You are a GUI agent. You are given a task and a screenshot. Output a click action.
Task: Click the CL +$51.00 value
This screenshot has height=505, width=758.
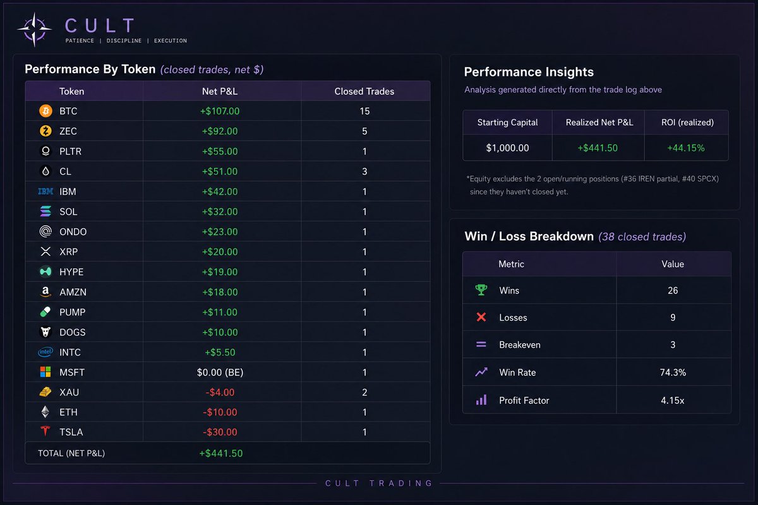(220, 171)
